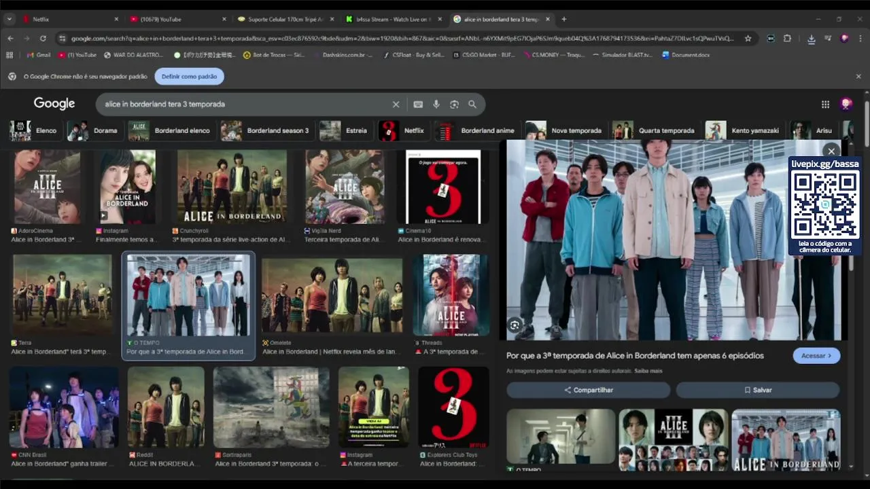Open the bookmarks apps grid icon
This screenshot has width=870, height=489.
10,55
